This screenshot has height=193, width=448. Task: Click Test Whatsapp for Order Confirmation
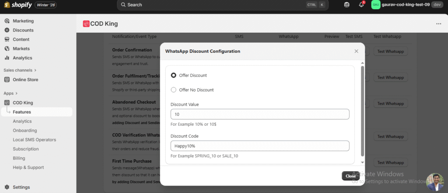coord(390,52)
